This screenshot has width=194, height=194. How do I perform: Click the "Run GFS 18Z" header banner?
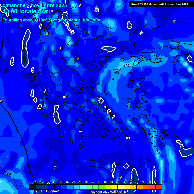tap(159, 4)
